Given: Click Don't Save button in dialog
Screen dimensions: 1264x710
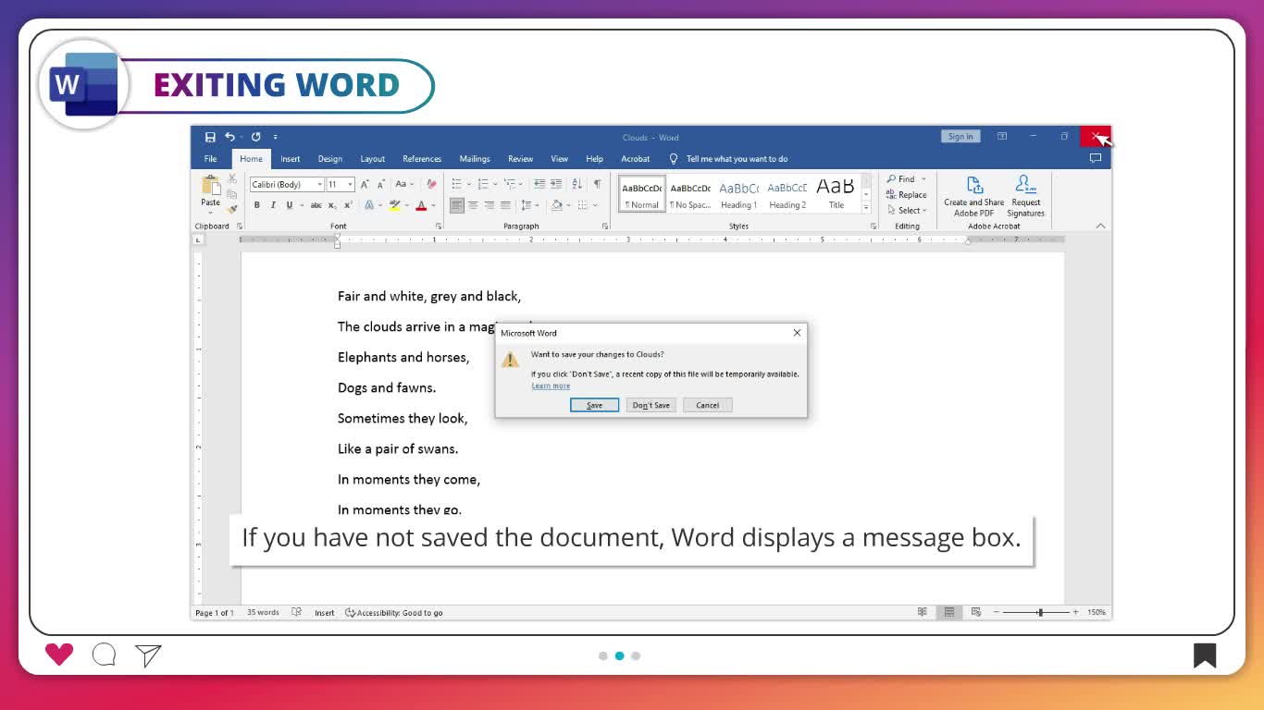Looking at the screenshot, I should [x=651, y=405].
